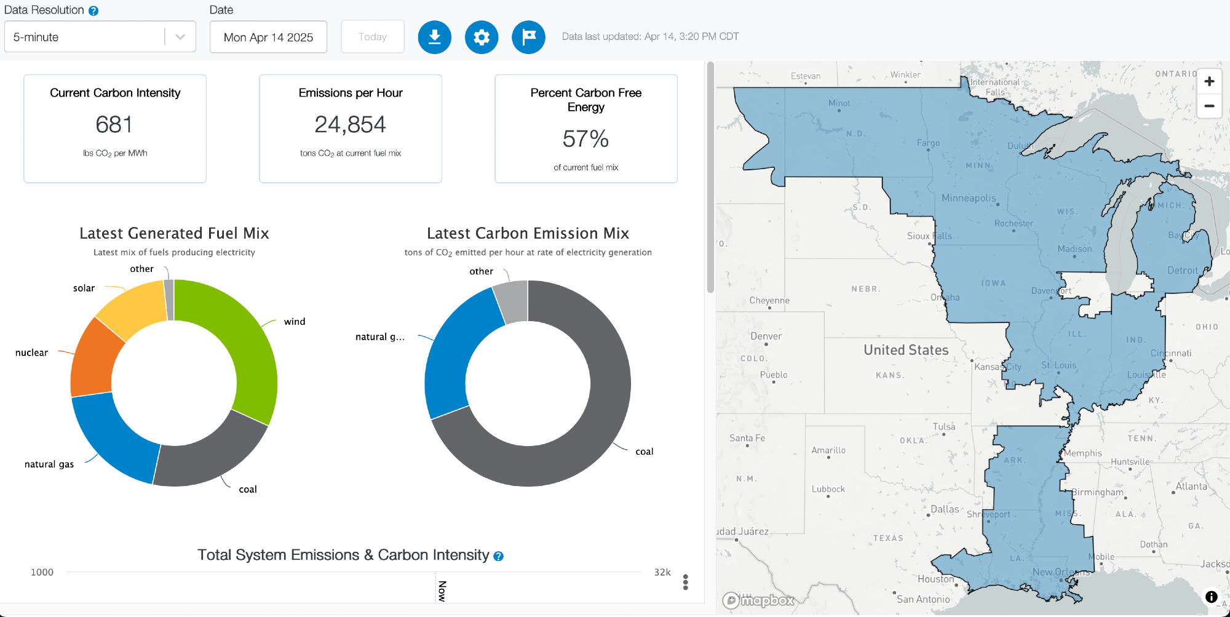The height and width of the screenshot is (617, 1230).
Task: Zoom in on the map
Action: 1209,81
